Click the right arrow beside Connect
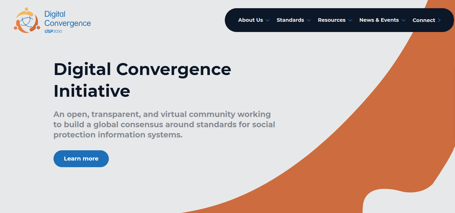Image resolution: width=455 pixels, height=213 pixels. point(439,20)
